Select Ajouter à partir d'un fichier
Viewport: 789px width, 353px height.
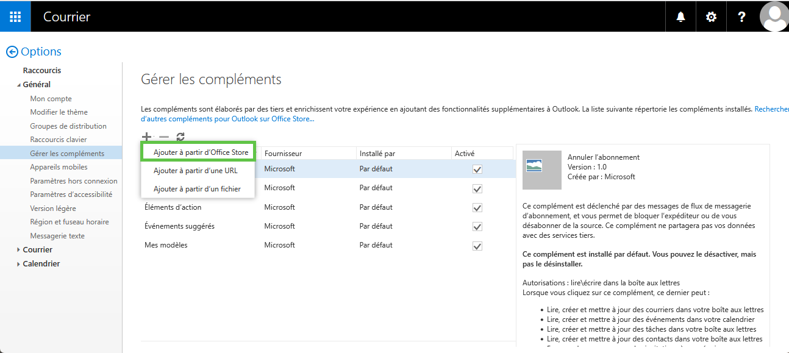tap(197, 189)
